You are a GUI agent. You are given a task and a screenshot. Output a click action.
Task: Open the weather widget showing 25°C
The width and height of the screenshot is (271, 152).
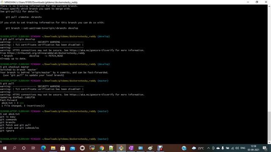(198, 148)
